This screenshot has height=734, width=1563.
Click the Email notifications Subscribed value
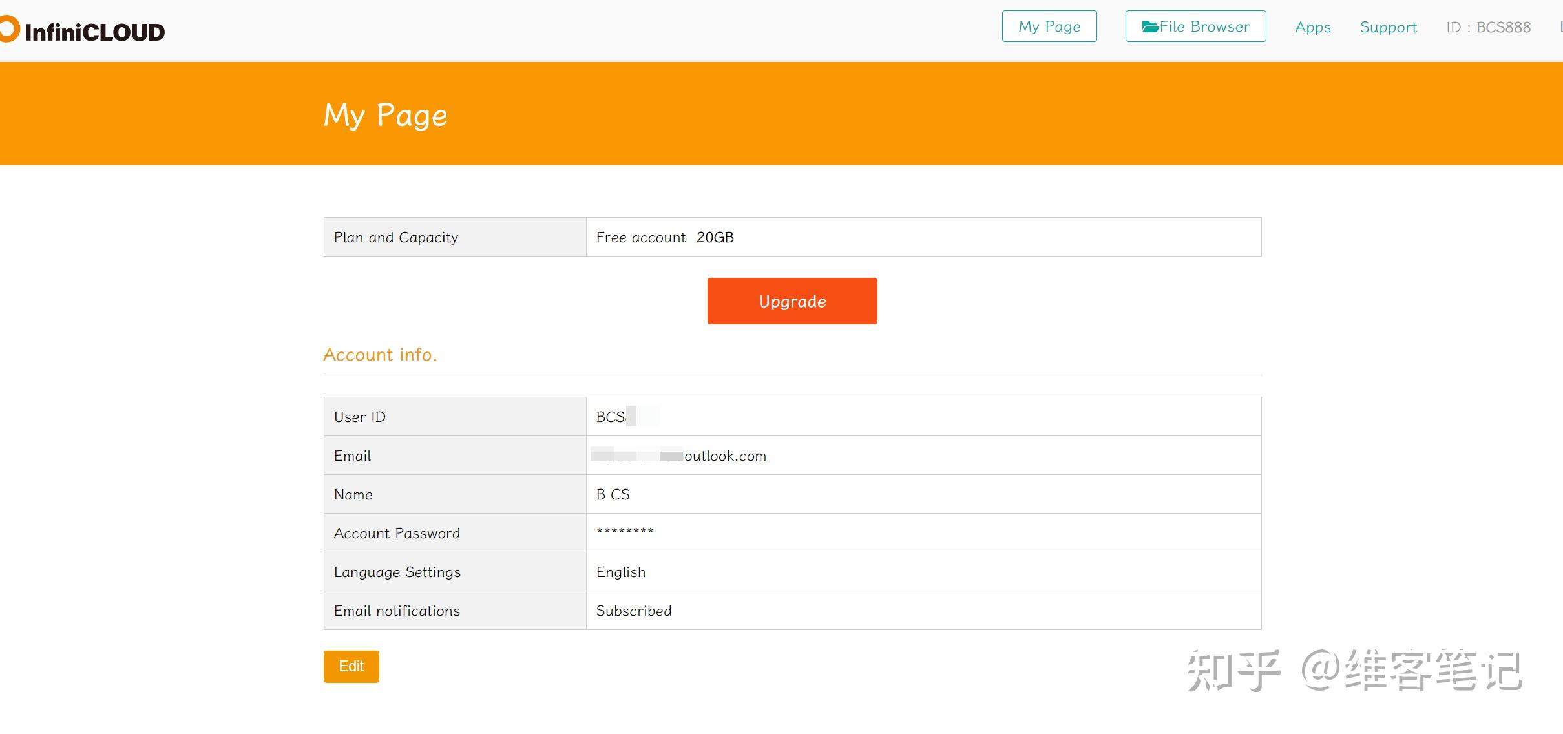[633, 610]
